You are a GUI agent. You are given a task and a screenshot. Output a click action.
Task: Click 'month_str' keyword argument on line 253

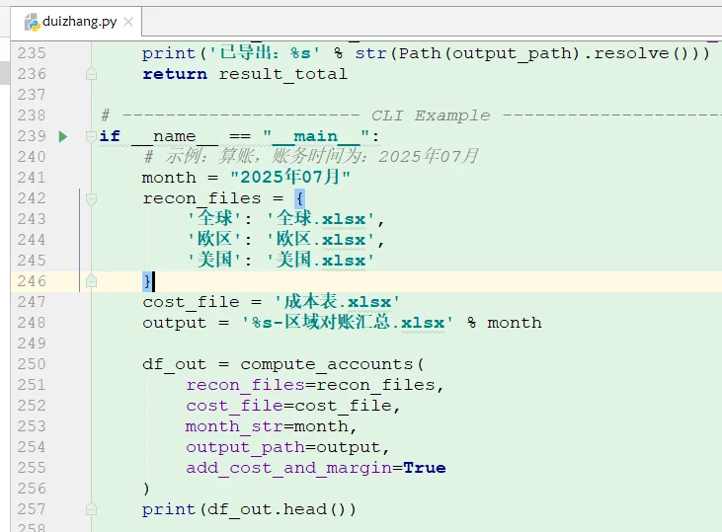click(x=234, y=426)
